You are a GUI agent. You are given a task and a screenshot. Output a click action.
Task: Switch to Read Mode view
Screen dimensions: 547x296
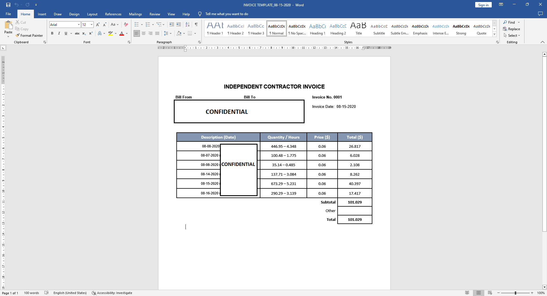467,293
